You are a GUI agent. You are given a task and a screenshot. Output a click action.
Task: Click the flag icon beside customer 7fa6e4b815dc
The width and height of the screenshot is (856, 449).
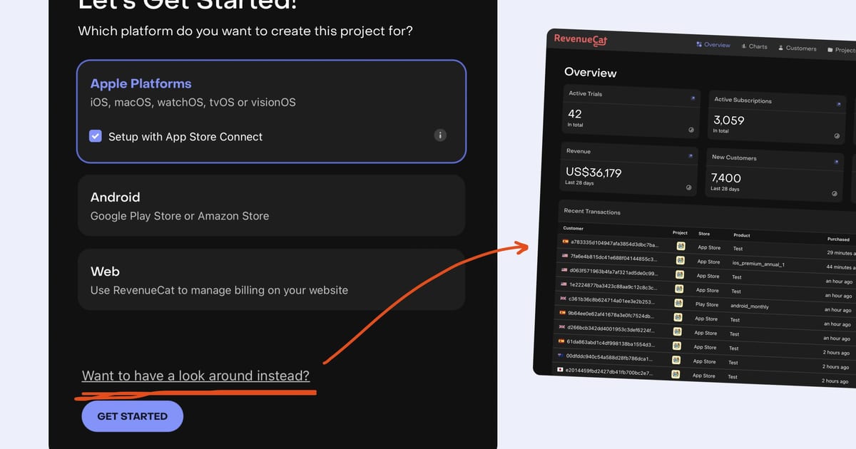tap(565, 255)
